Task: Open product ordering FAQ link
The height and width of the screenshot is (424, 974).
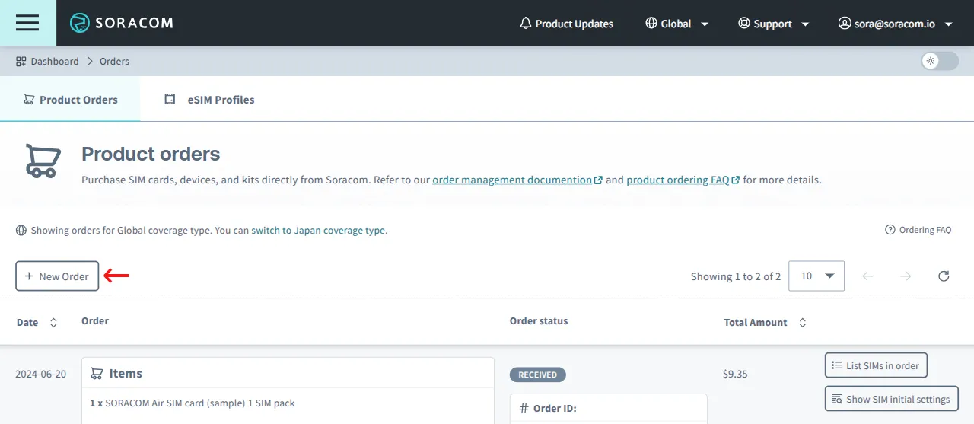Action: (683, 180)
